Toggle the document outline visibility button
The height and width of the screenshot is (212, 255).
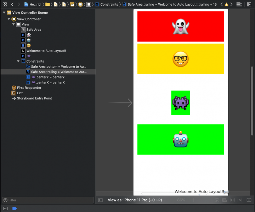click(101, 200)
